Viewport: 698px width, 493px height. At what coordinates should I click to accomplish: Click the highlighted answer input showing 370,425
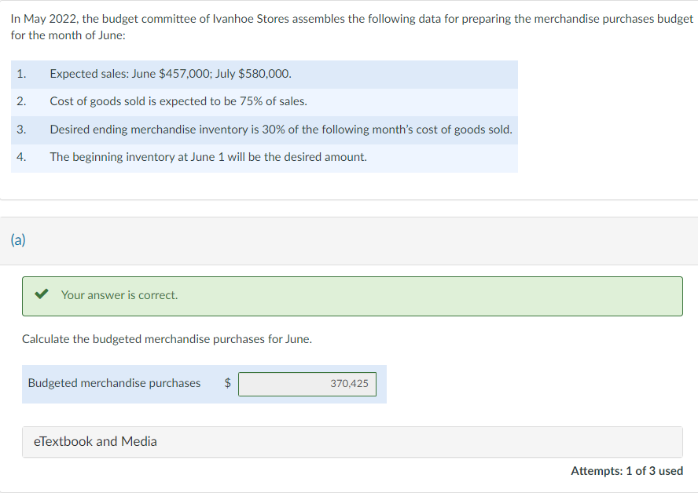pos(307,384)
